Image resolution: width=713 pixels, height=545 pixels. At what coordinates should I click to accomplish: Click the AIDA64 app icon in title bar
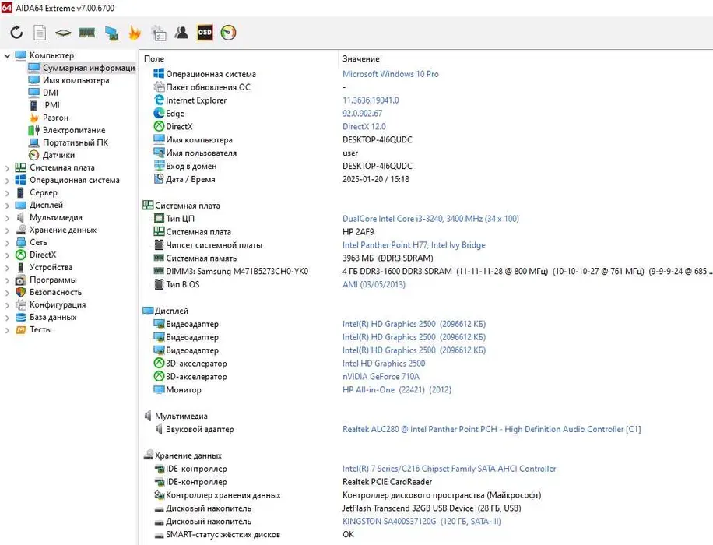(x=7, y=7)
